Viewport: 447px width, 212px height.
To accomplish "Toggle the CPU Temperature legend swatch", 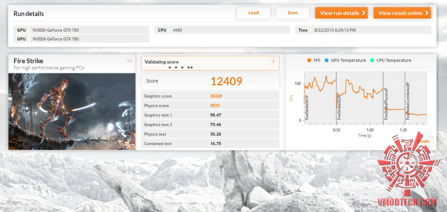I will [372, 60].
